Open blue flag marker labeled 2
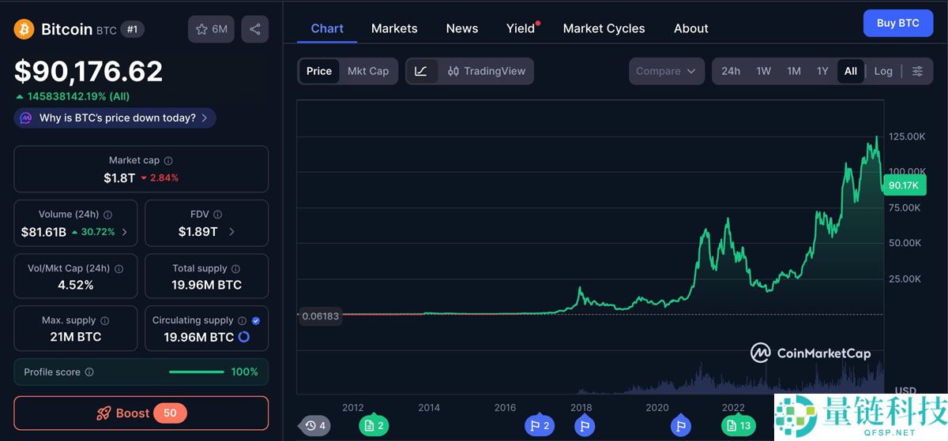 click(540, 425)
